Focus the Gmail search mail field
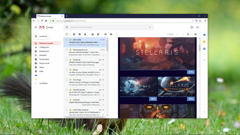The image size is (240, 135). [x=108, y=27]
